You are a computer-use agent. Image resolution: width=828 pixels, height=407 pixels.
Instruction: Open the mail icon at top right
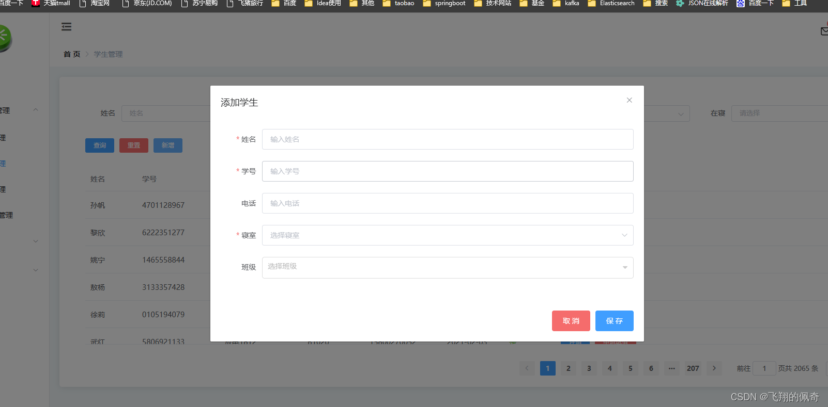(824, 31)
